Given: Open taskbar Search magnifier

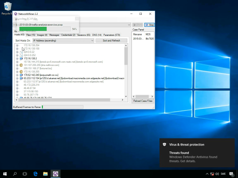Looking at the screenshot, I should [15, 174].
